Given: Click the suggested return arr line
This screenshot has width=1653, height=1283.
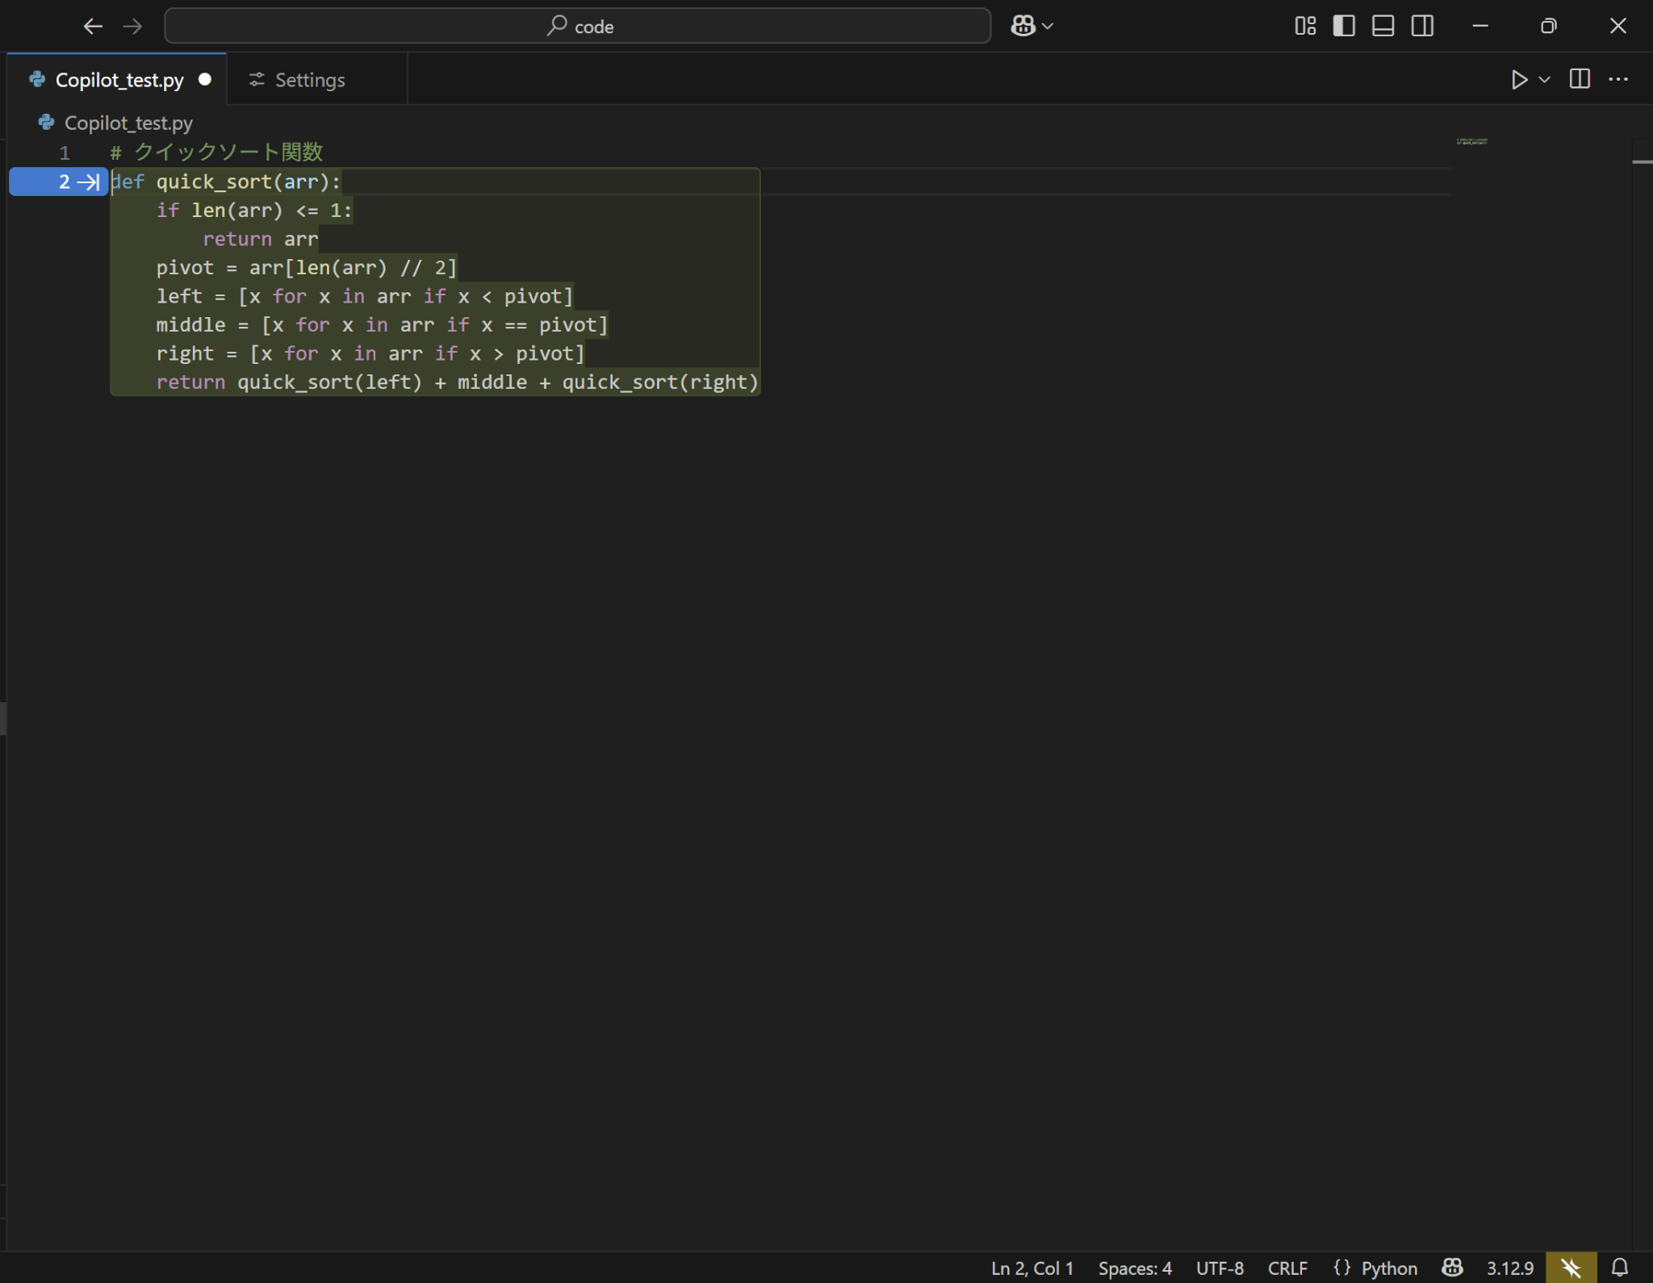Looking at the screenshot, I should coord(261,240).
